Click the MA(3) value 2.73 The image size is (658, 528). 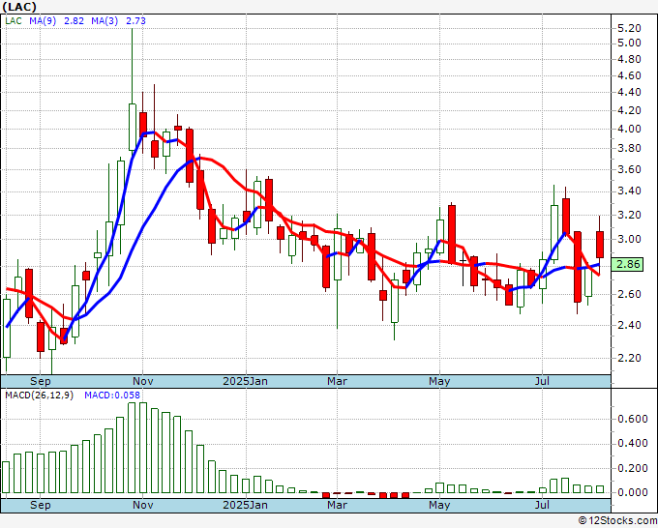(x=136, y=20)
